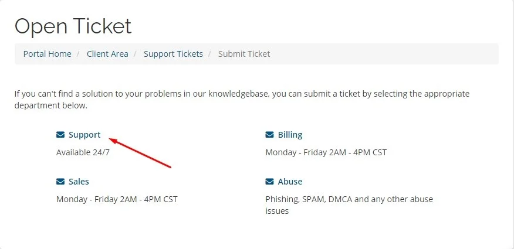Screen dimensions: 514x249
Task: Open Support Tickets breadcrumb link
Action: pyautogui.click(x=173, y=54)
